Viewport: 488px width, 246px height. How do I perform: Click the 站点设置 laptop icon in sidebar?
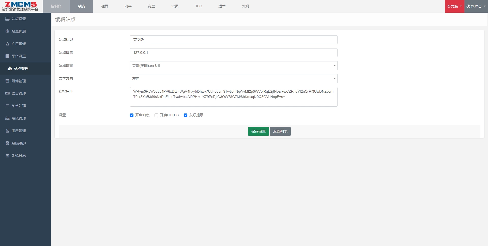7,19
